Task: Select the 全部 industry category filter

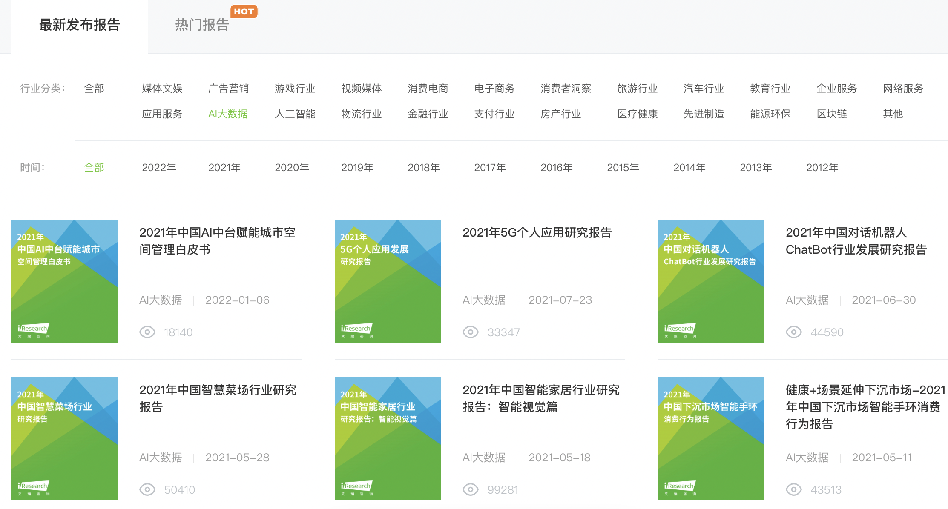Action: pos(94,89)
